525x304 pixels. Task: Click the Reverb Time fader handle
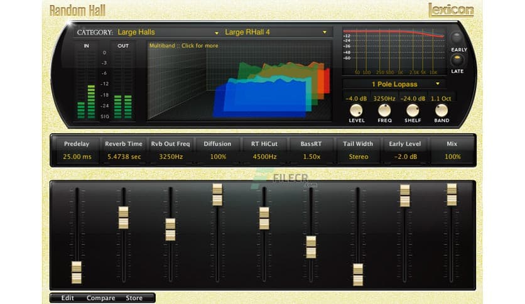pos(124,217)
